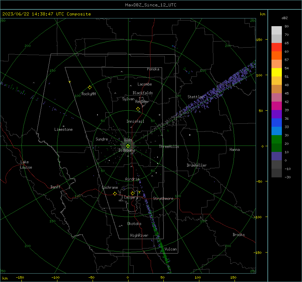Pick the light gray 80-70 dBZ swatch
This screenshot has height=282, width=302.
(x=276, y=31)
